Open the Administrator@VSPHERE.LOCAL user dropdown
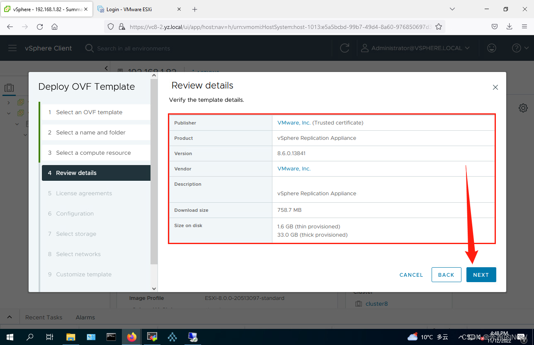Screen dimensions: 534x345 [x=415, y=48]
